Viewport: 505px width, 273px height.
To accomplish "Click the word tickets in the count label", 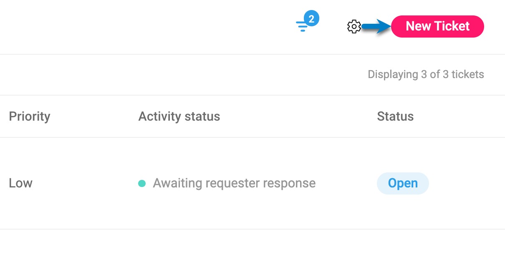I will [467, 75].
